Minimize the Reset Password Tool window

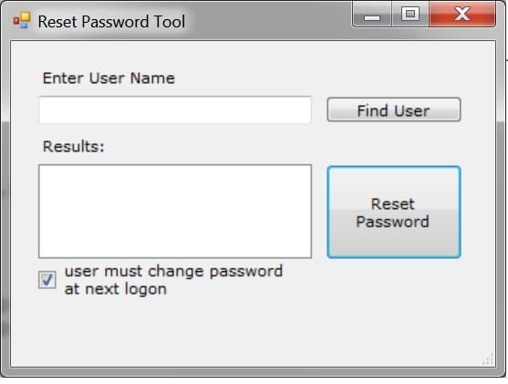(x=372, y=14)
